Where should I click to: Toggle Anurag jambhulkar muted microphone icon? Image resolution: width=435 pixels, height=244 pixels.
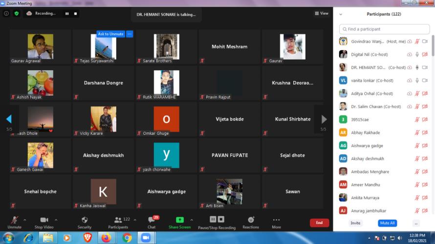click(x=417, y=211)
